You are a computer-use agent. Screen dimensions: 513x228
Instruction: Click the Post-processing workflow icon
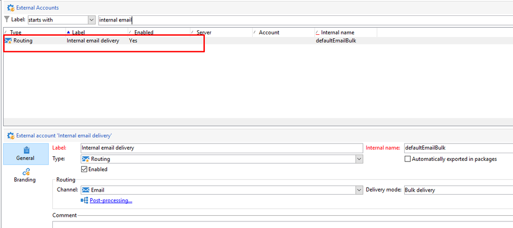85,200
